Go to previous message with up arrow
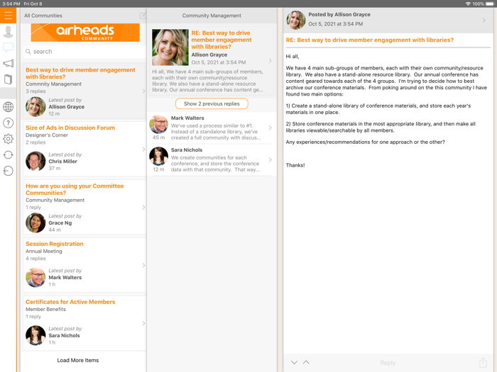This screenshot has height=372, width=497. tap(306, 362)
